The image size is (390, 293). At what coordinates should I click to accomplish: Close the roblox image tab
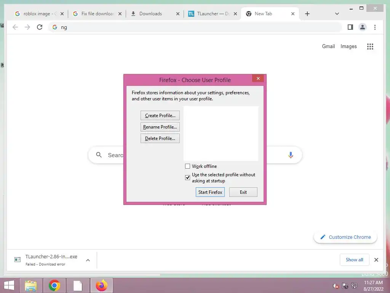coord(62,14)
